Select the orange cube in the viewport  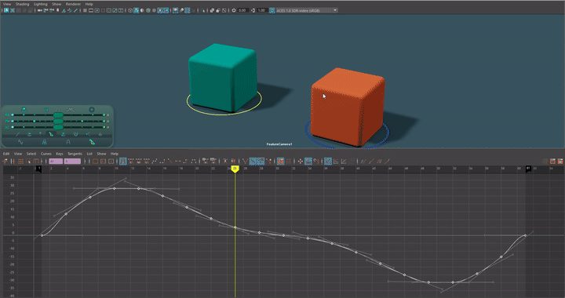coord(348,107)
